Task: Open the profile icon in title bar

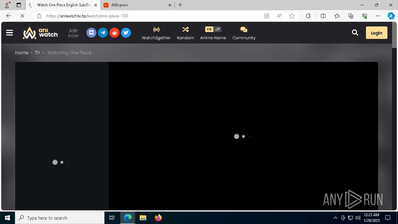Action: (7, 5)
